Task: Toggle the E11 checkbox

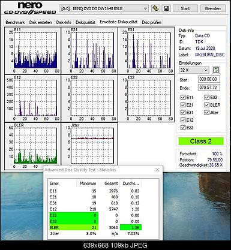Action: 183,97
